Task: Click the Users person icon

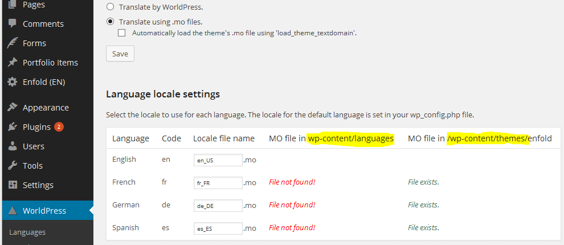Action: click(12, 146)
